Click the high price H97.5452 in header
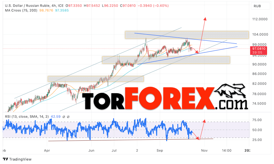Screen dimensions: 274x164 coord(92,5)
